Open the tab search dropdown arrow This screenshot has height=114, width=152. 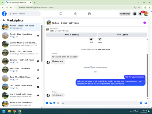tap(2, 2)
